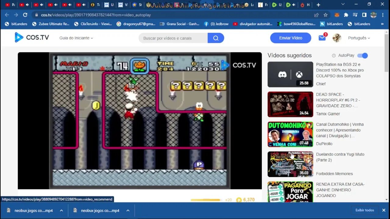Show more bookmarks with the » chevron
The height and width of the screenshot is (219, 390).
click(382, 24)
